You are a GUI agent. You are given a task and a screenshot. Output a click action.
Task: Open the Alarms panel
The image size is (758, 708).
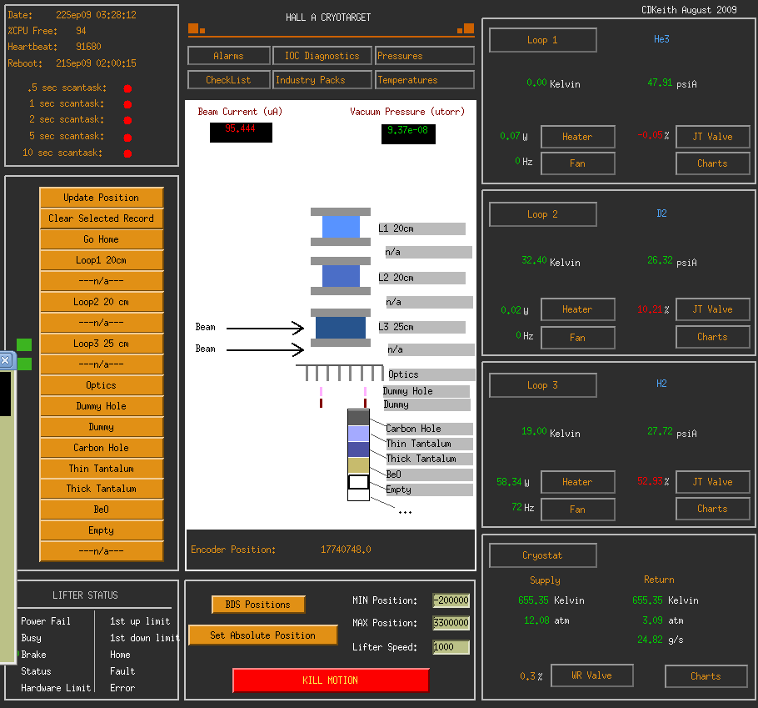click(229, 56)
